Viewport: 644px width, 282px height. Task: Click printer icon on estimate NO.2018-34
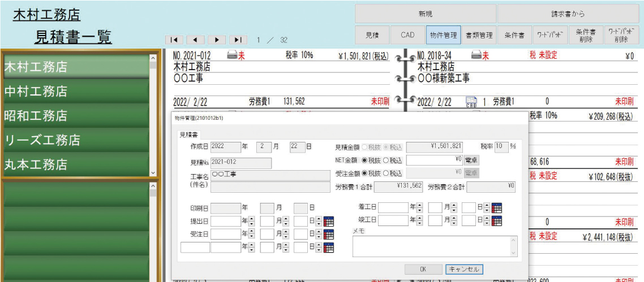coord(476,55)
